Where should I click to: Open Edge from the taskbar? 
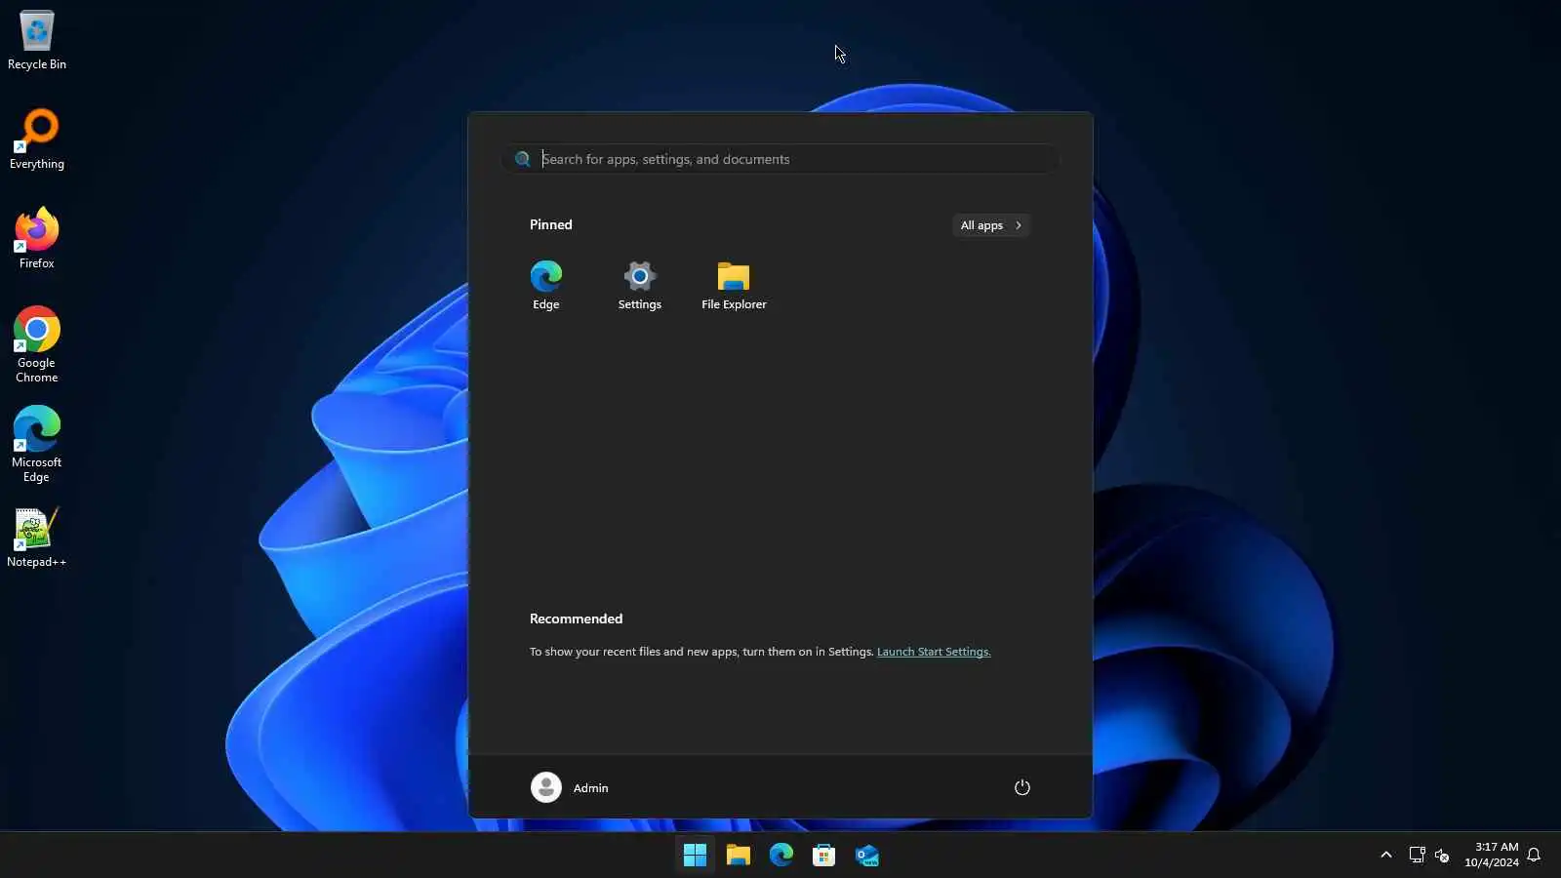coord(780,856)
